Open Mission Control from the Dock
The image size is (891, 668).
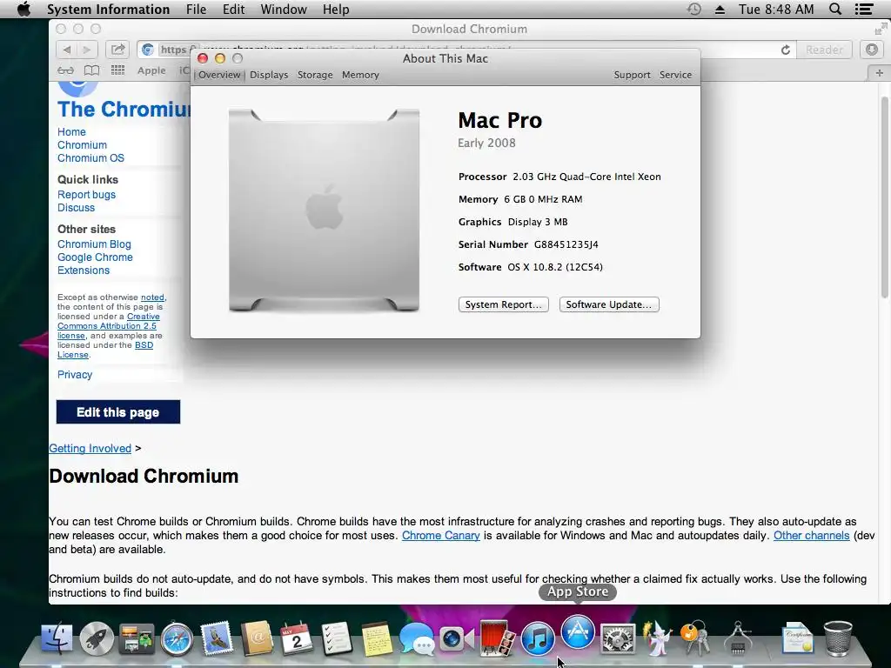tap(137, 638)
